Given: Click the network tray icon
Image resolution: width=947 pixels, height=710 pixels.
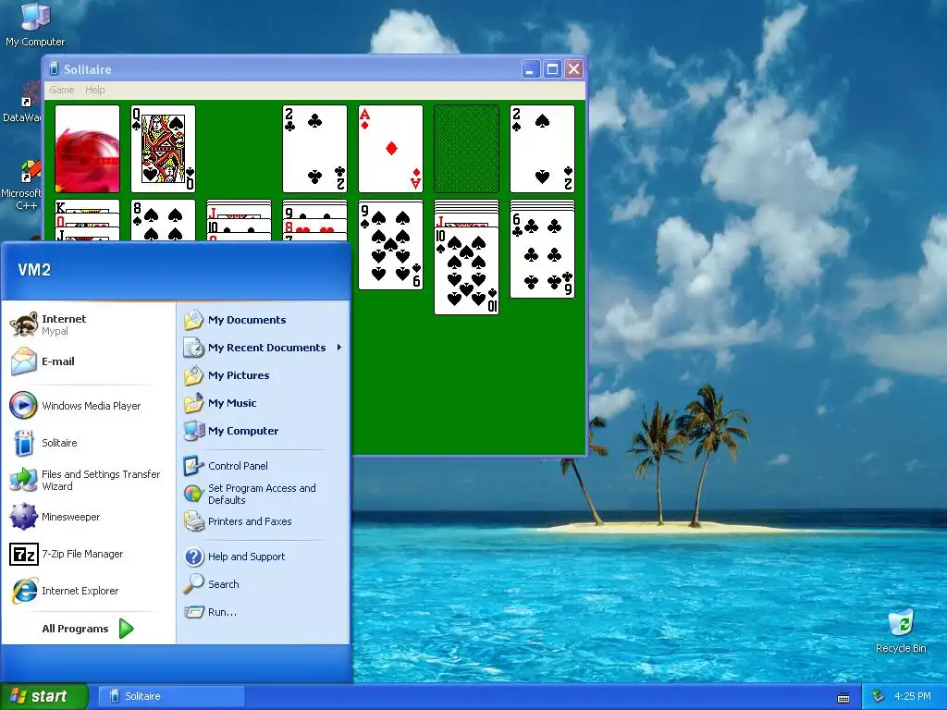Looking at the screenshot, I should (x=879, y=696).
